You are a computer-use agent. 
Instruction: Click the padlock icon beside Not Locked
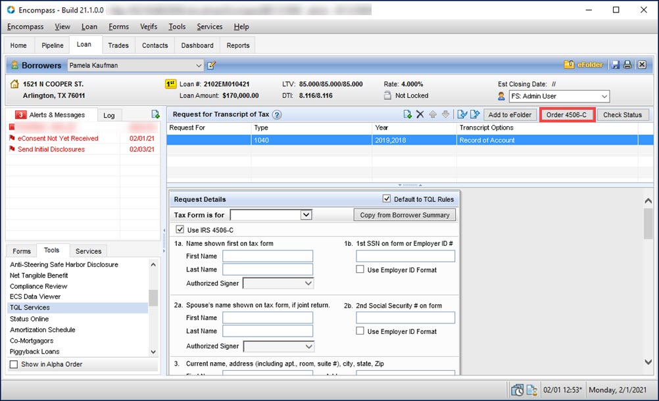(x=387, y=95)
